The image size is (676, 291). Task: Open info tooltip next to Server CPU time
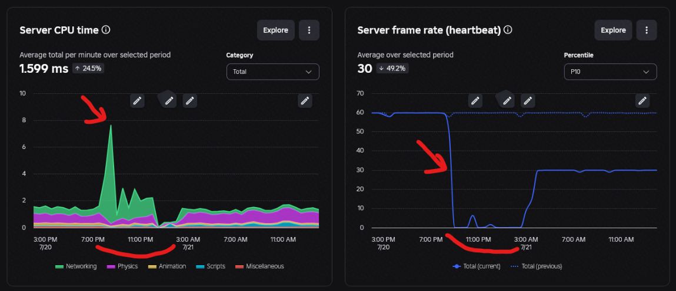(106, 30)
